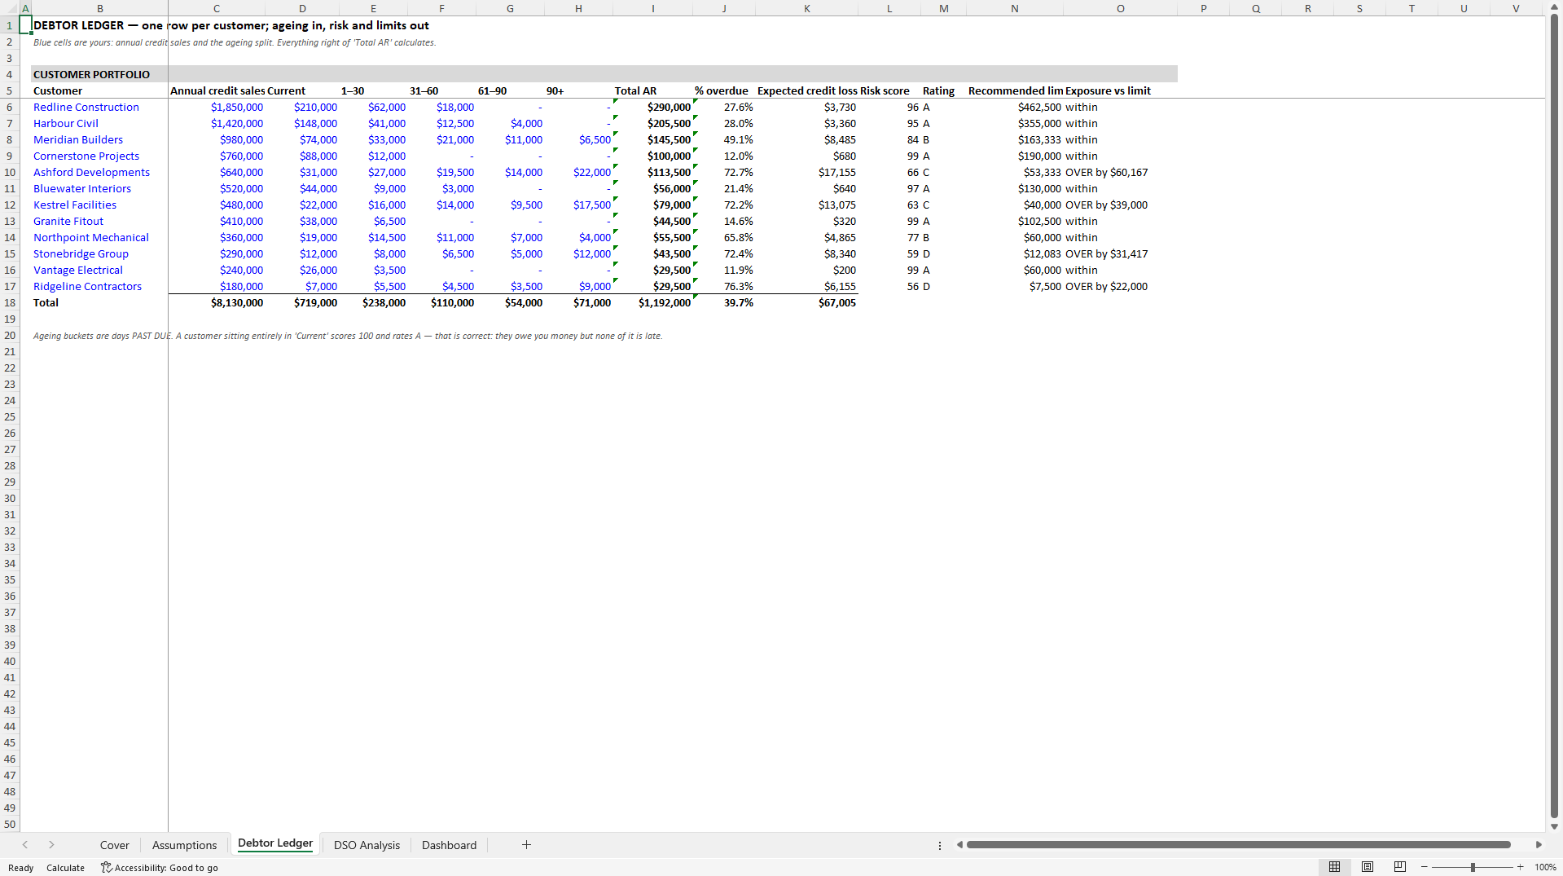
Task: Select column O header
Action: [x=1121, y=8]
